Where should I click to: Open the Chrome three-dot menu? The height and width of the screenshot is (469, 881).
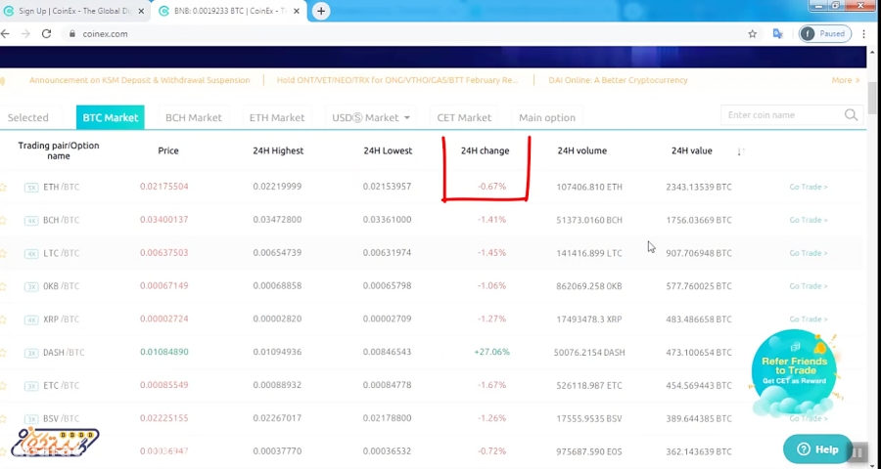[863, 33]
